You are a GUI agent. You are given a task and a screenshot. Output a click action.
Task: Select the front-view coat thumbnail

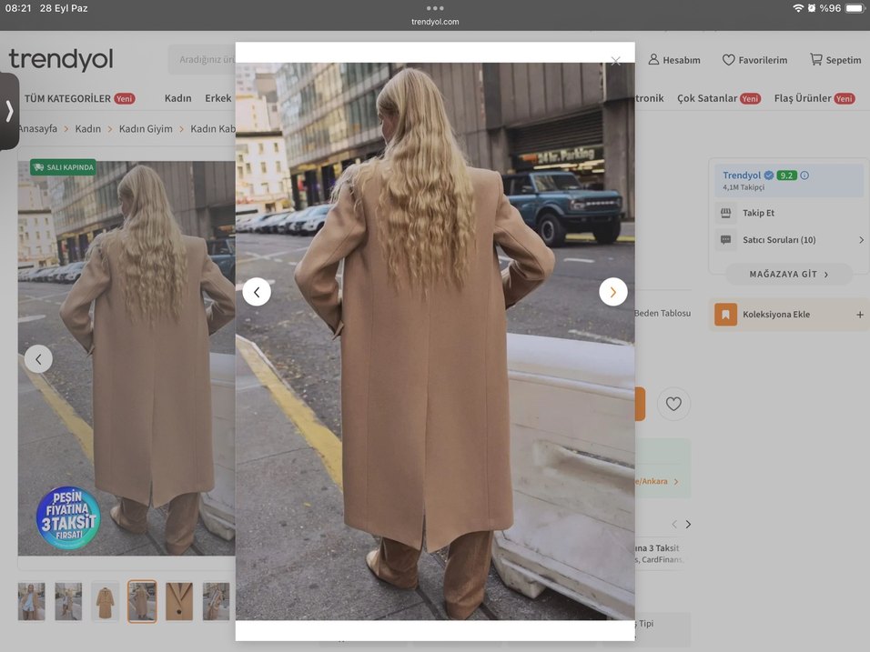(x=105, y=602)
